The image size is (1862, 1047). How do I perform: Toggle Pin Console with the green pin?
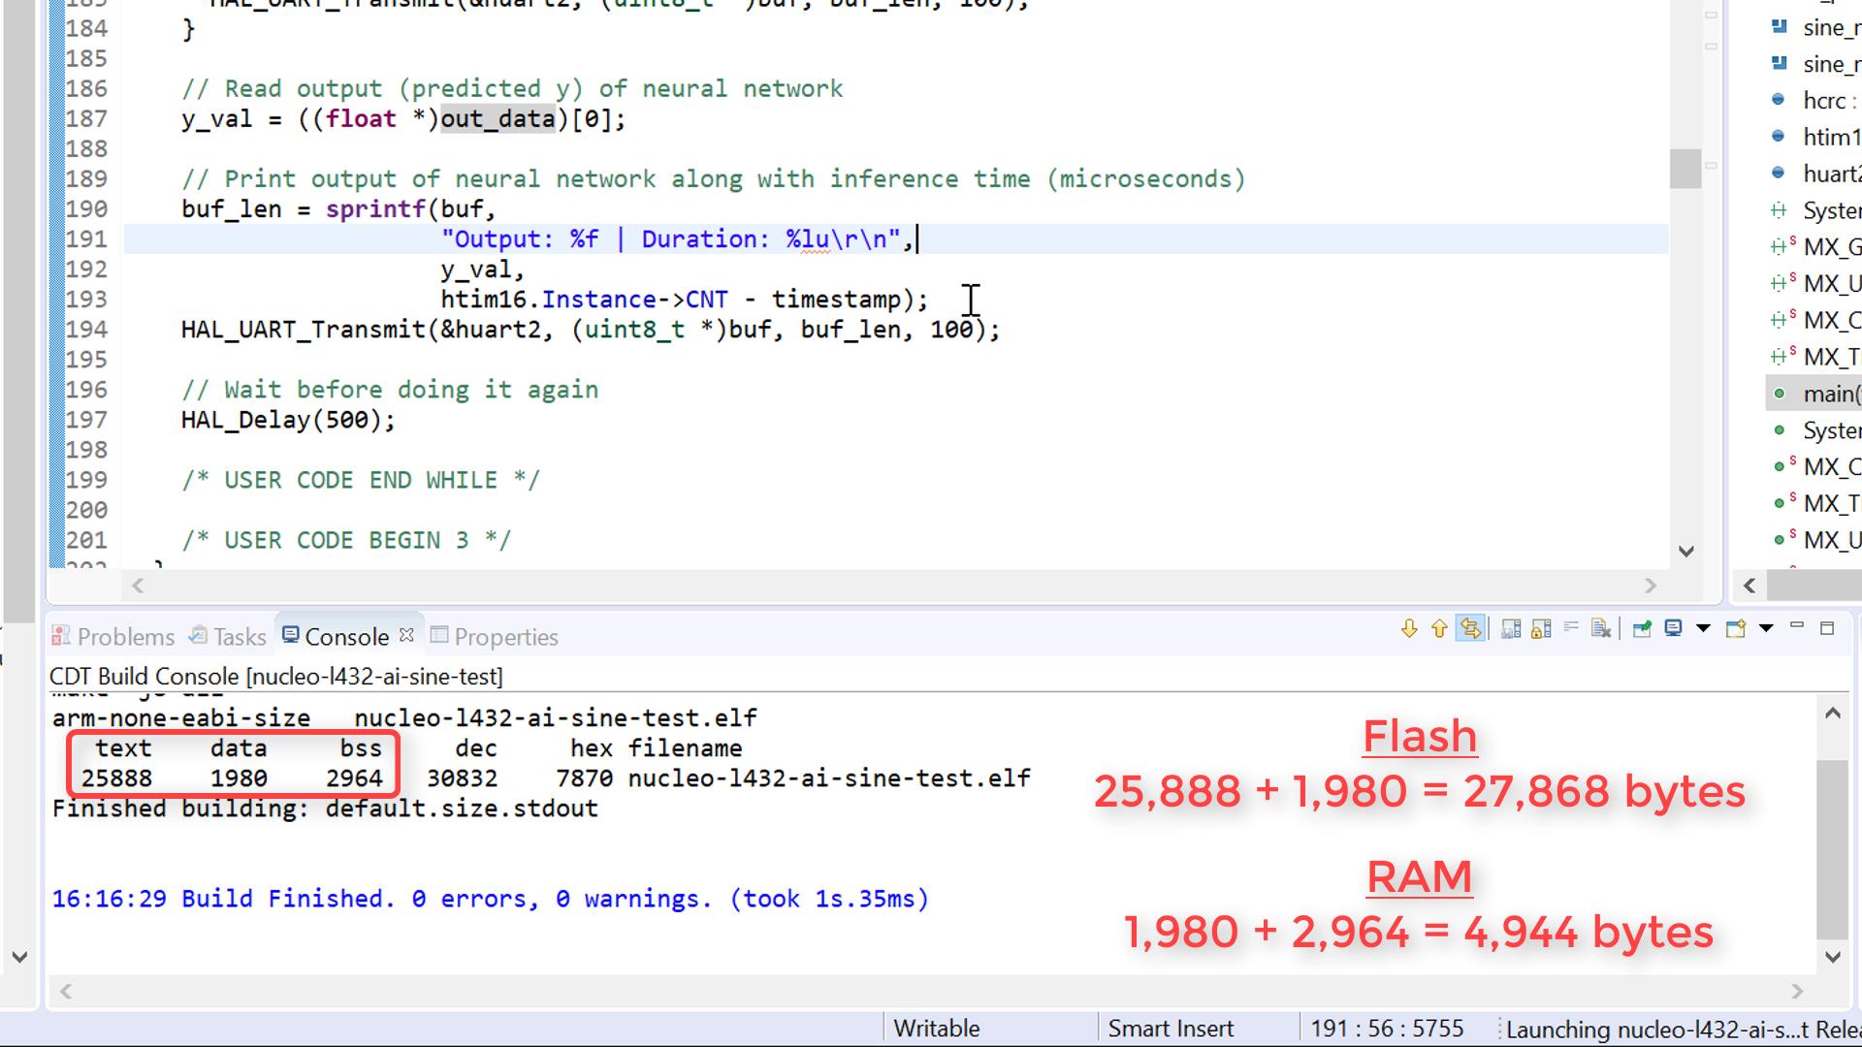(1642, 629)
